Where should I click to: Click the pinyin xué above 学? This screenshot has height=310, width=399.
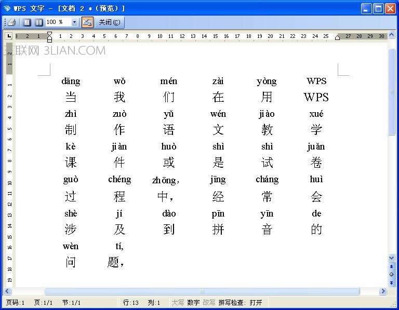(316, 114)
